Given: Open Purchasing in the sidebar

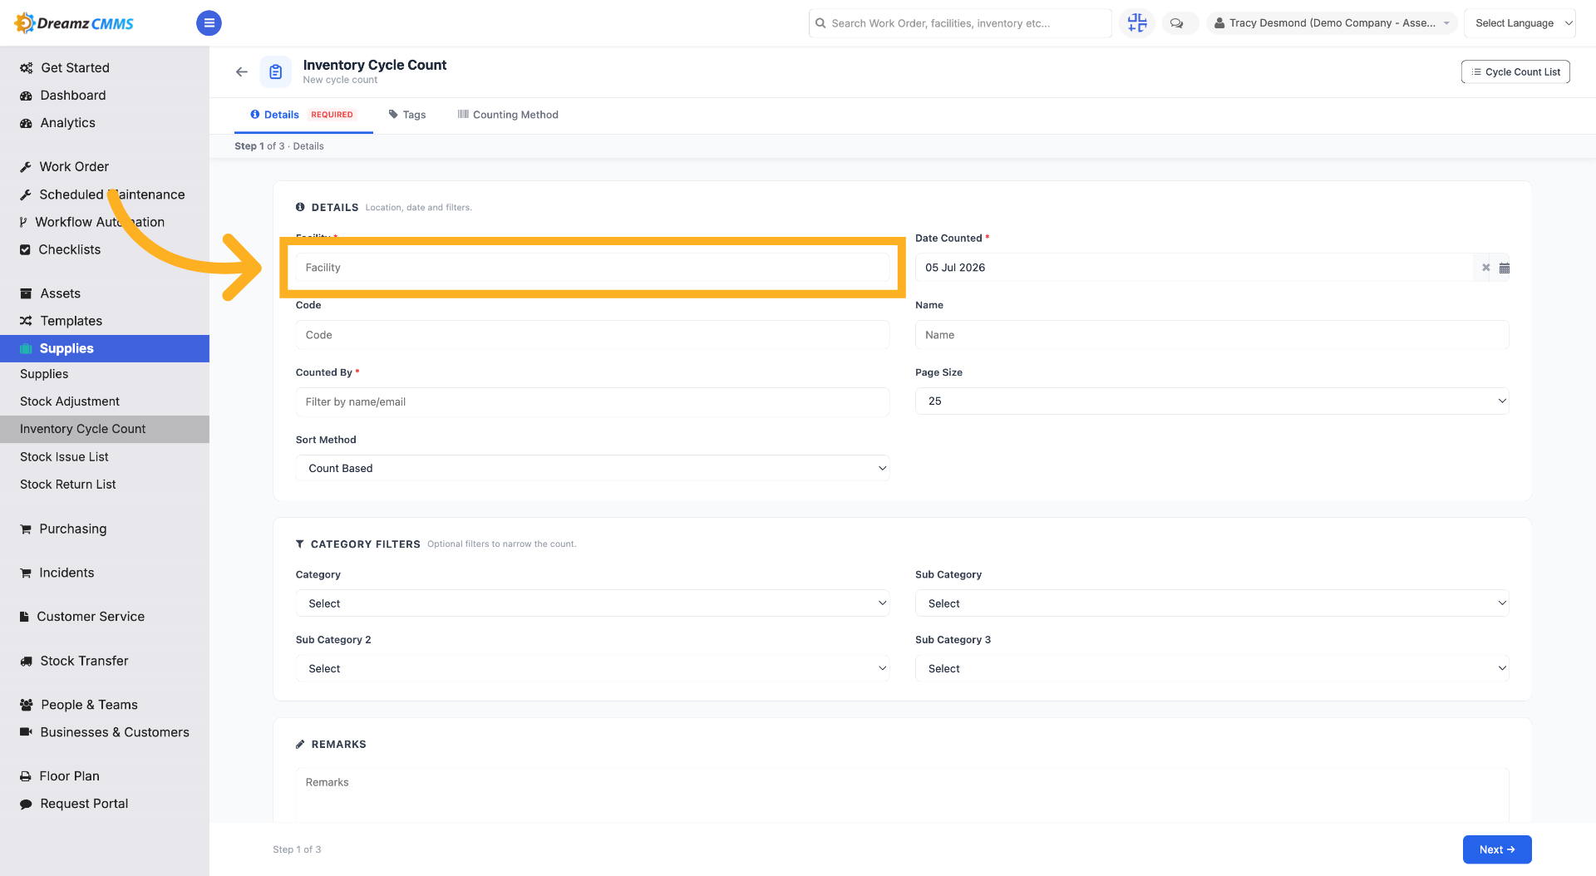Looking at the screenshot, I should [73, 529].
